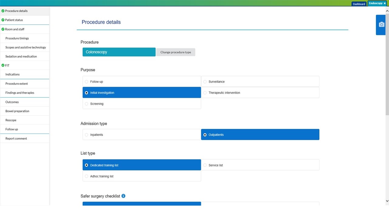
Task: Open the Report comment section
Action: point(16,138)
